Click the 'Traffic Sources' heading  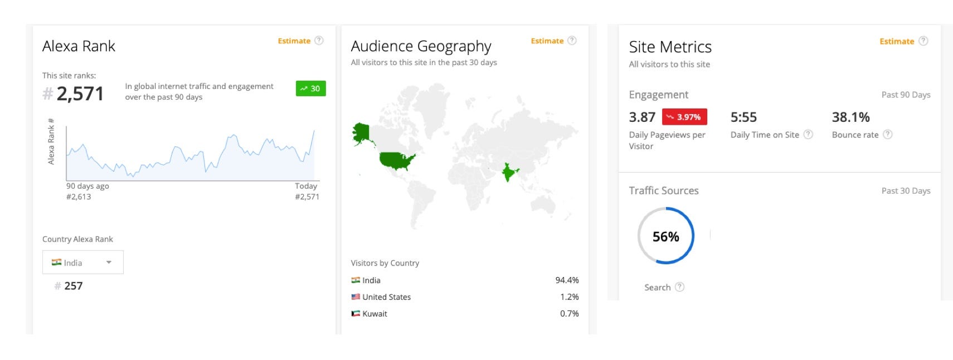tap(664, 190)
